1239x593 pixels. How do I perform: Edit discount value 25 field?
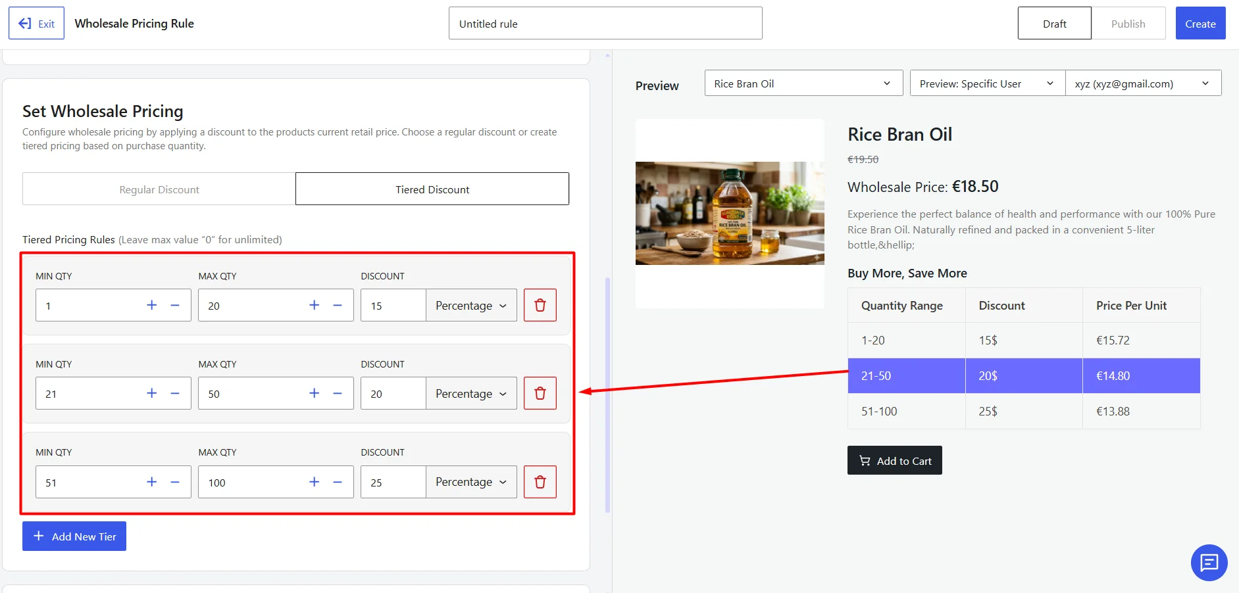pos(393,482)
